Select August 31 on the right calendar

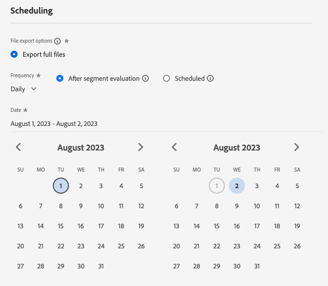point(257,266)
